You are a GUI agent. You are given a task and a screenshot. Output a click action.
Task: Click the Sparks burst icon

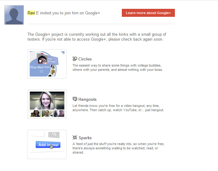coord(75,138)
